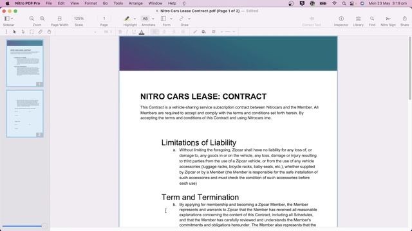
Task: Set text alignment to left
Action: point(154,31)
